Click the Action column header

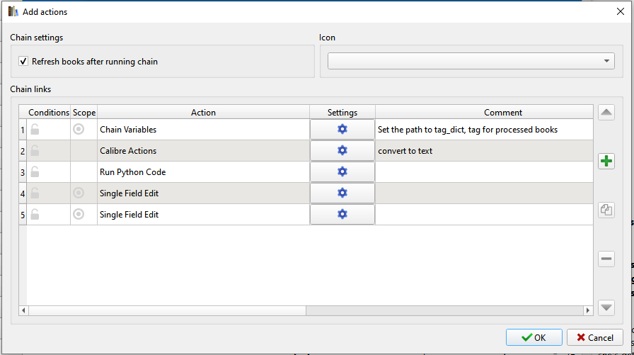[x=203, y=112]
